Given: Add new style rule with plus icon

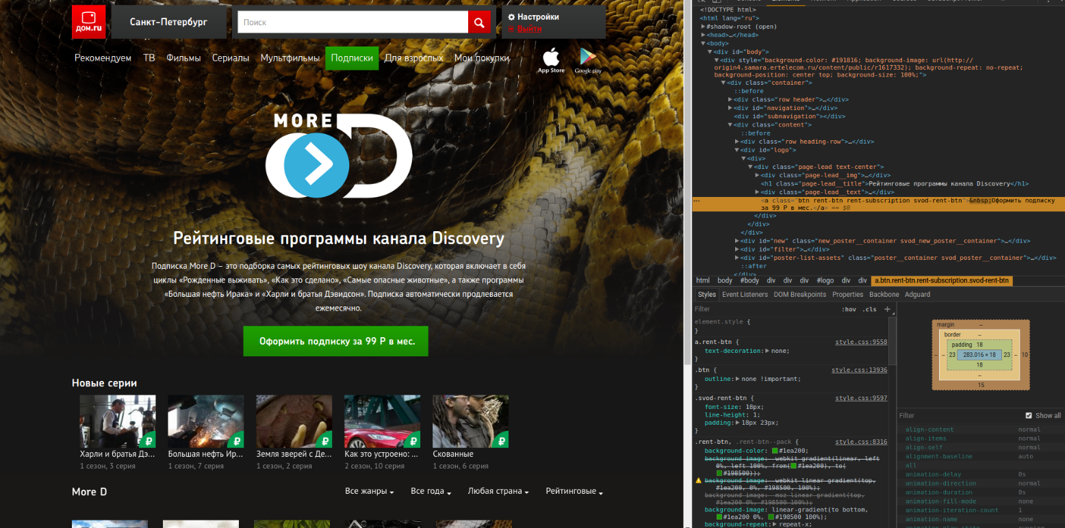Looking at the screenshot, I should pos(888,309).
